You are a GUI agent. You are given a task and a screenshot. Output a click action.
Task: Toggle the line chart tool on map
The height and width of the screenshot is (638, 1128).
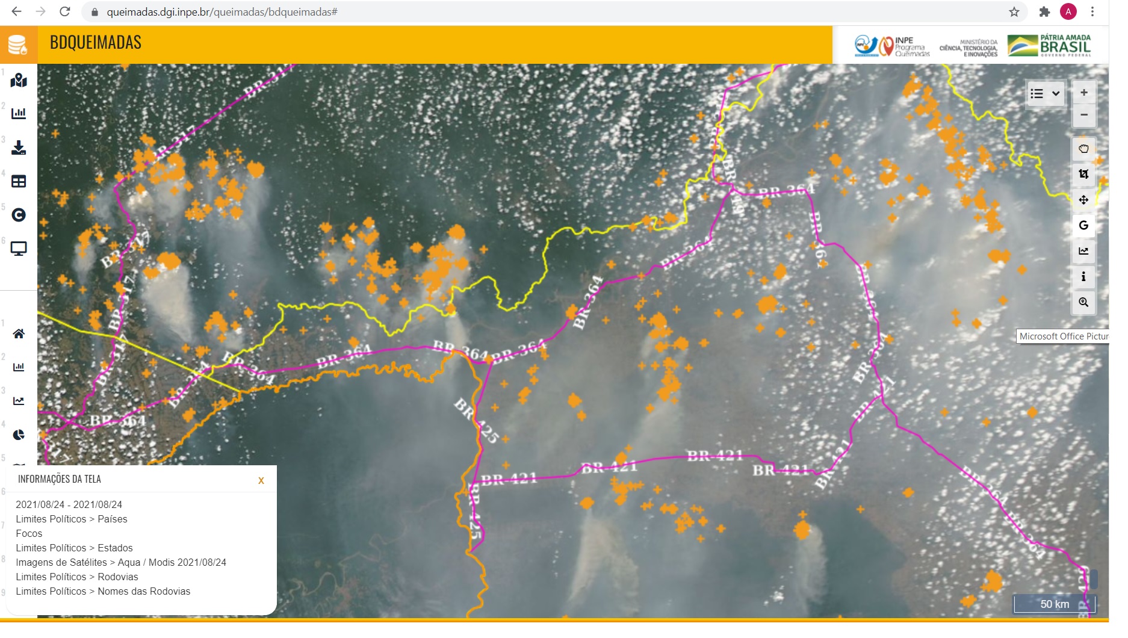pyautogui.click(x=1083, y=251)
